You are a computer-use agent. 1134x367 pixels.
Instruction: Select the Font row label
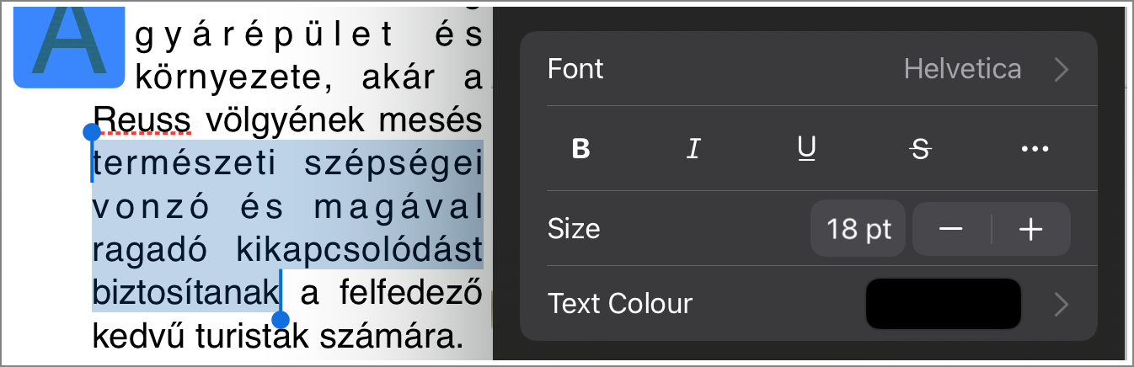coord(575,69)
